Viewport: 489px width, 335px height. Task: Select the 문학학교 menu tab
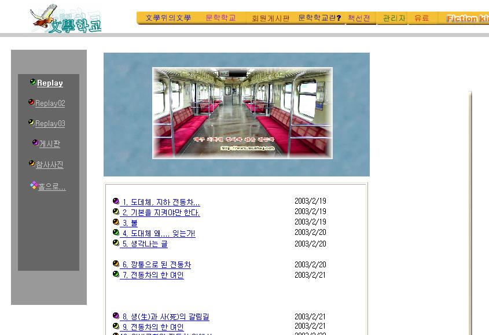(220, 18)
